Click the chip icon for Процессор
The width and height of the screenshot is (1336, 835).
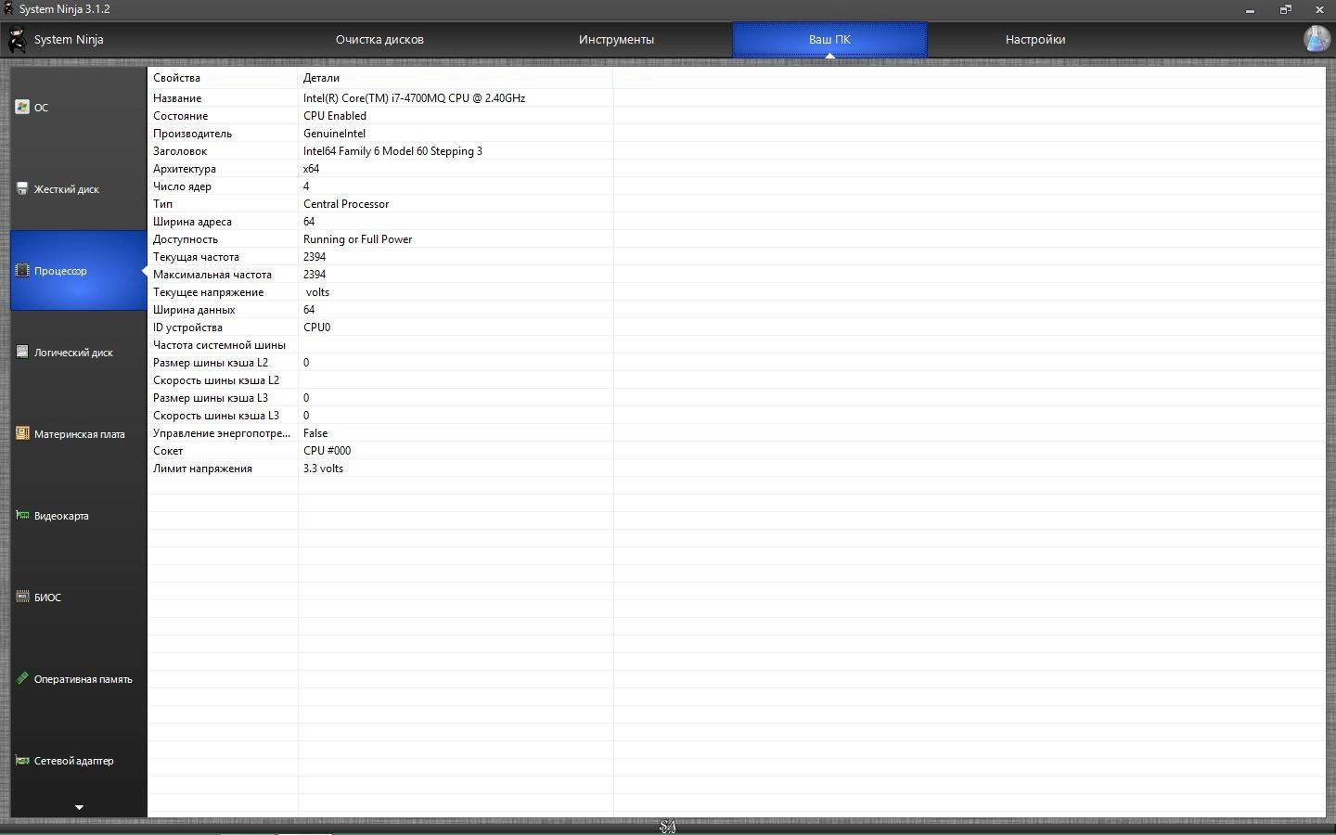(22, 270)
